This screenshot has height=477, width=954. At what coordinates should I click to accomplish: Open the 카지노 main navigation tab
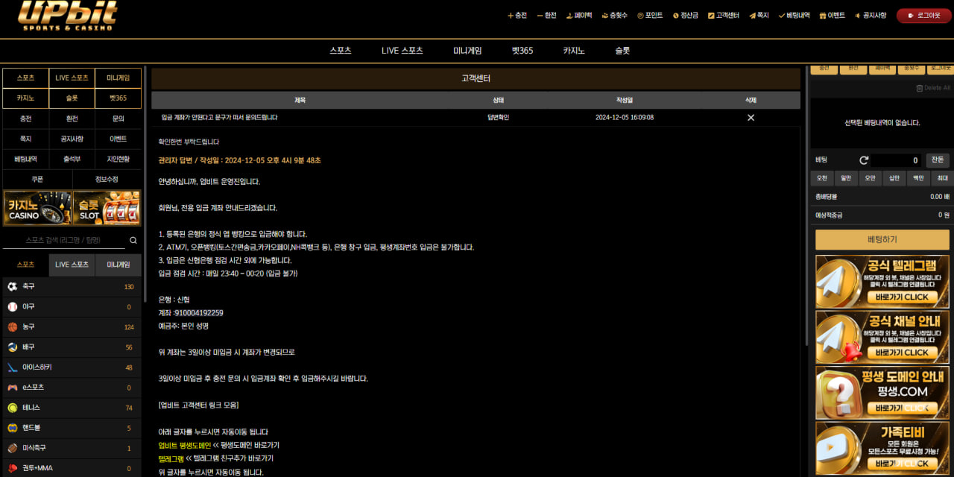point(573,51)
